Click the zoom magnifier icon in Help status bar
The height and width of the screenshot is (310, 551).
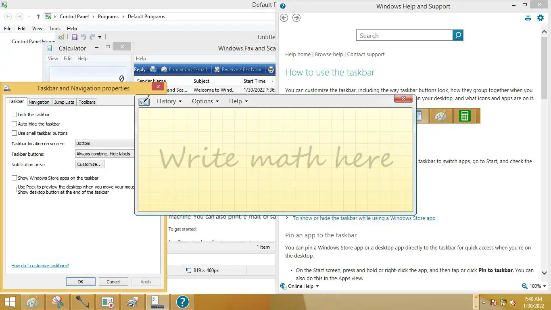tap(524, 286)
